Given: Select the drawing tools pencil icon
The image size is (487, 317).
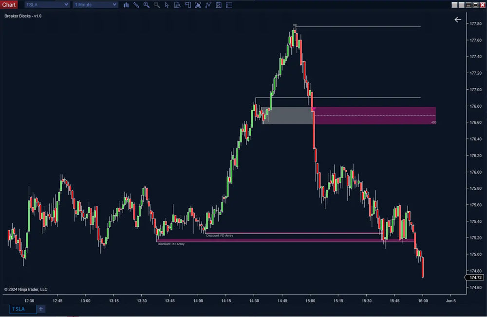Looking at the screenshot, I should click(x=136, y=5).
